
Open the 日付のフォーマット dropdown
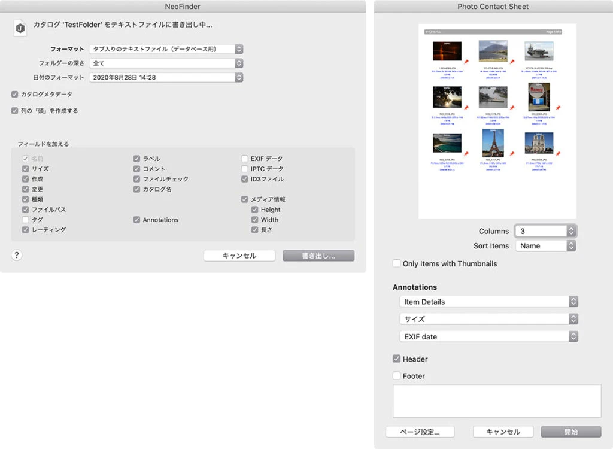(x=166, y=77)
